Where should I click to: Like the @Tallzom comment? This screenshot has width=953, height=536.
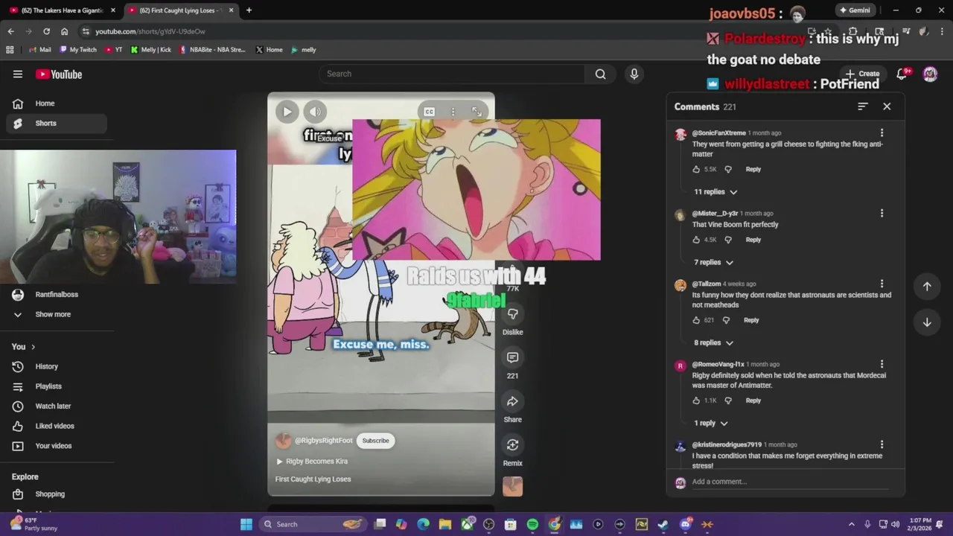pos(696,320)
